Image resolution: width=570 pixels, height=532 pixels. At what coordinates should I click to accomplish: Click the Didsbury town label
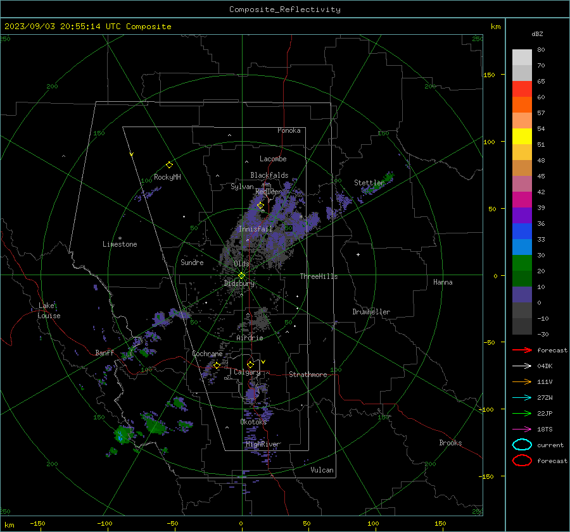click(239, 283)
